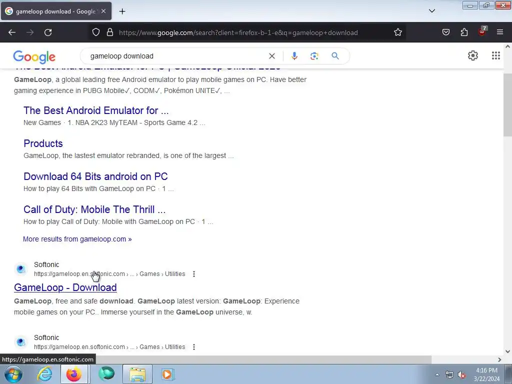Click the Google logo
The width and height of the screenshot is (512, 384).
34,57
